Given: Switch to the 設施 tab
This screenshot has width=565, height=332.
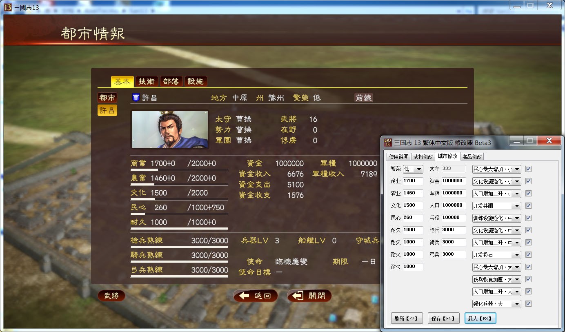Looking at the screenshot, I should [196, 81].
